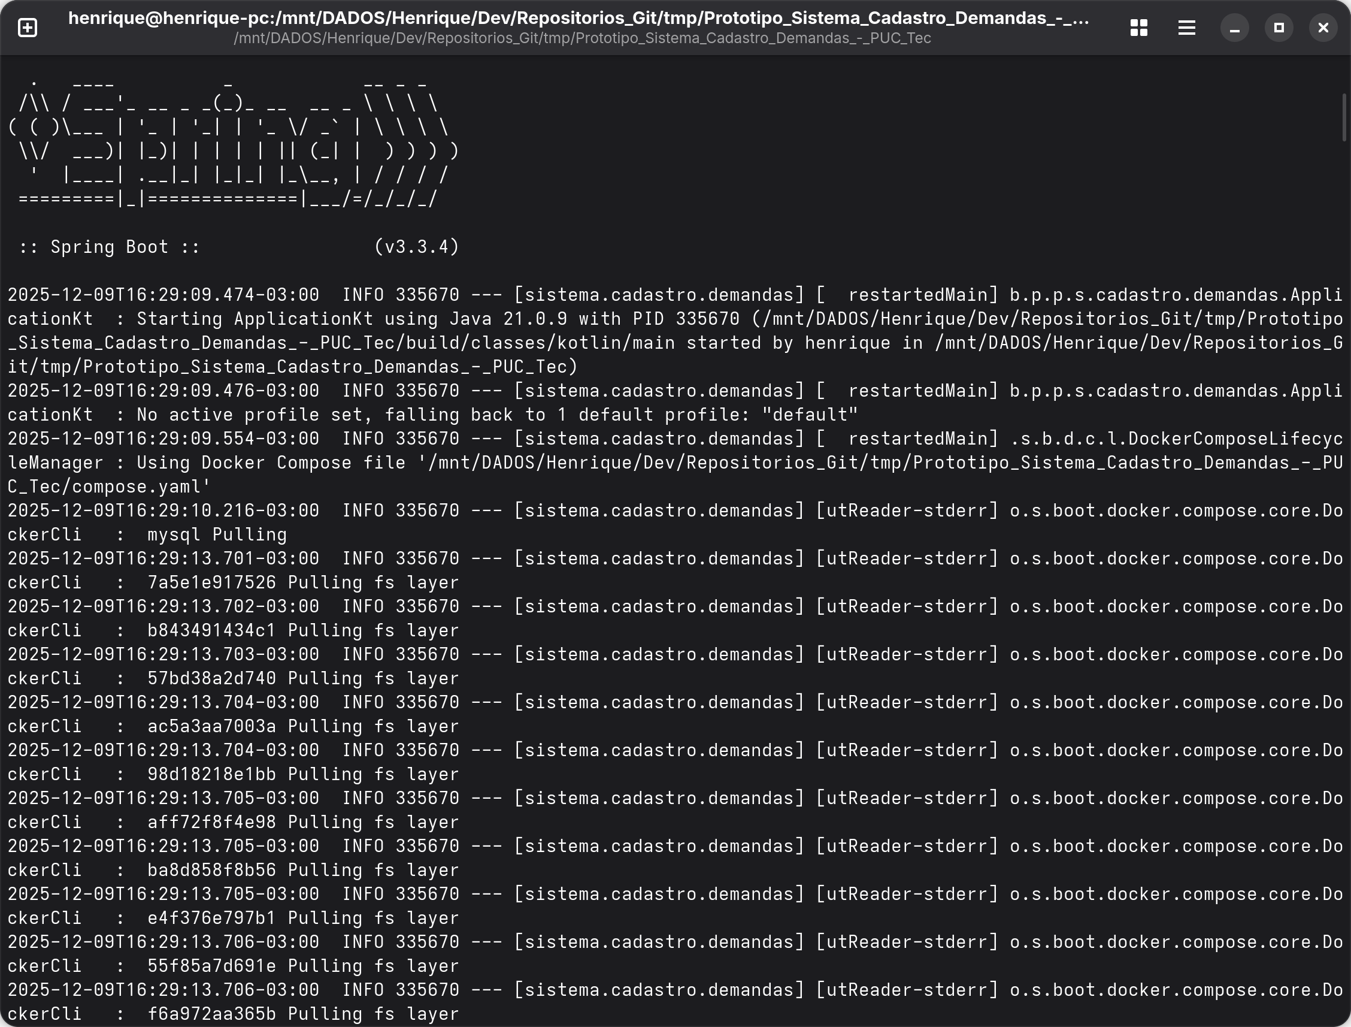This screenshot has height=1027, width=1351.
Task: Click the subtitle path under the title
Action: coord(581,38)
